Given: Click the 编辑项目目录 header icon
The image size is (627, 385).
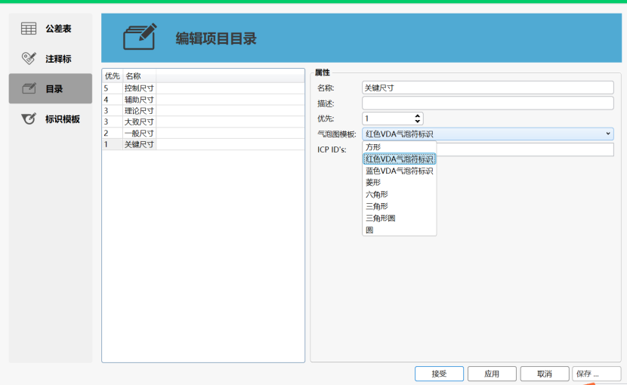Looking at the screenshot, I should click(x=140, y=38).
